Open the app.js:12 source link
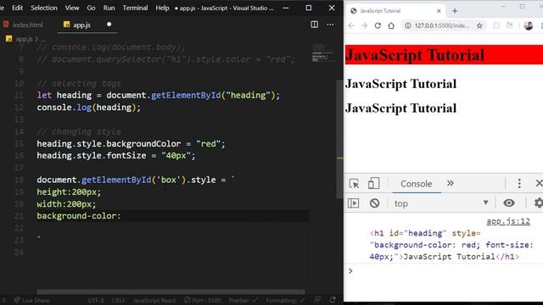This screenshot has height=305, width=543. pos(508,221)
